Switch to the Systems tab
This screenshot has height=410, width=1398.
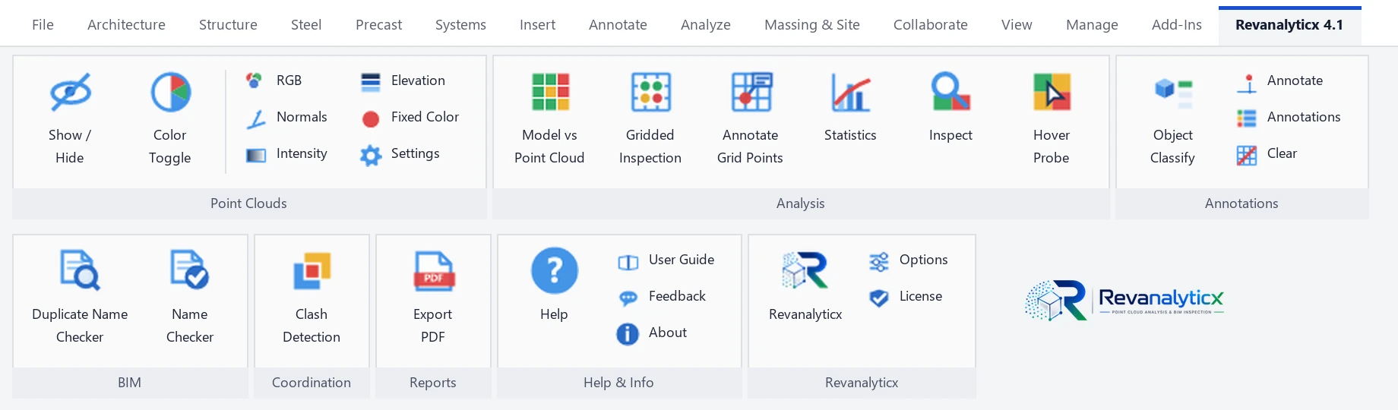click(x=460, y=25)
